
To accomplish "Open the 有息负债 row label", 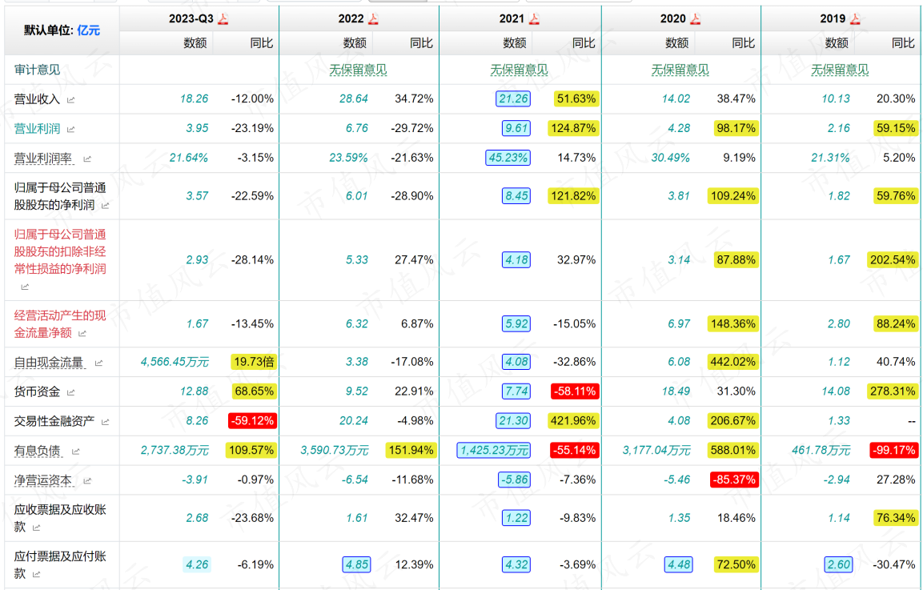I will coord(37,451).
